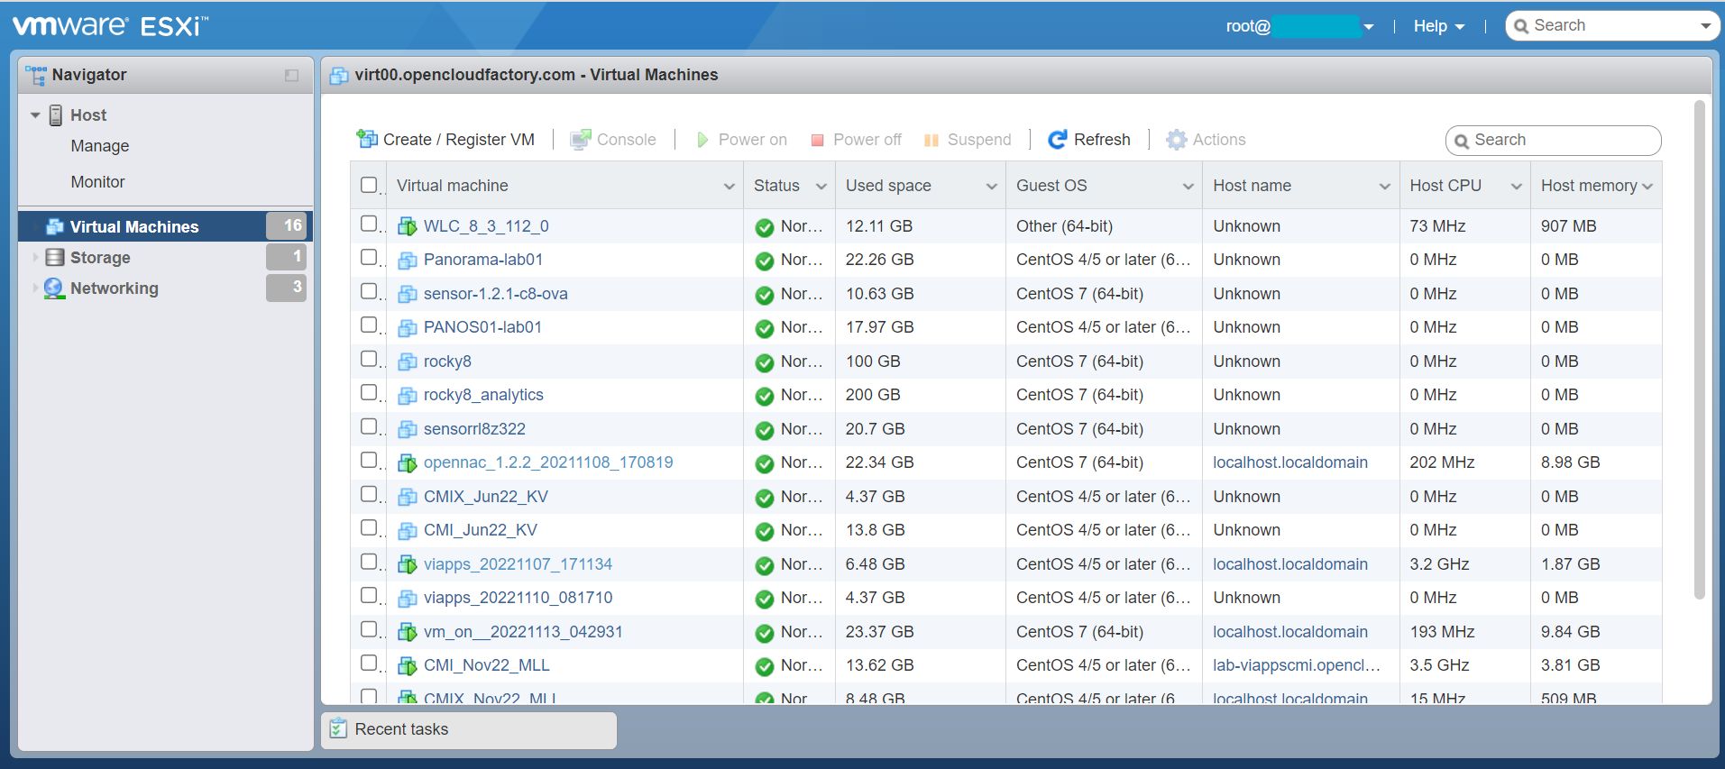Open the sensorrl8z322 virtual machine link

point(474,429)
